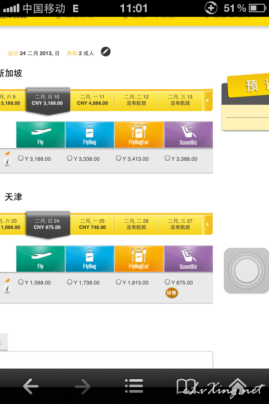Viewport: 269px width, 404px height.
Task: Tap the AssistiveTouch floating button
Action: click(246, 271)
